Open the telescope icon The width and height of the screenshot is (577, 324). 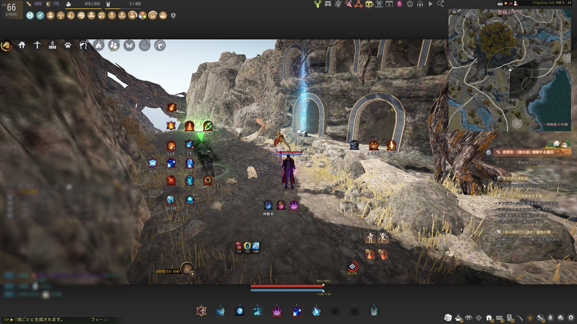[540, 318]
